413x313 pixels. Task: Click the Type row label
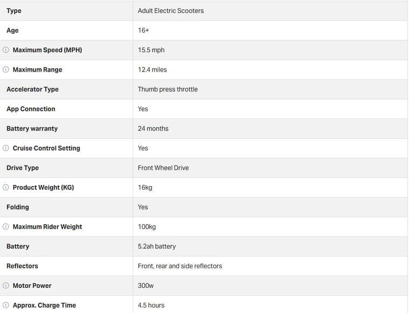pyautogui.click(x=14, y=11)
